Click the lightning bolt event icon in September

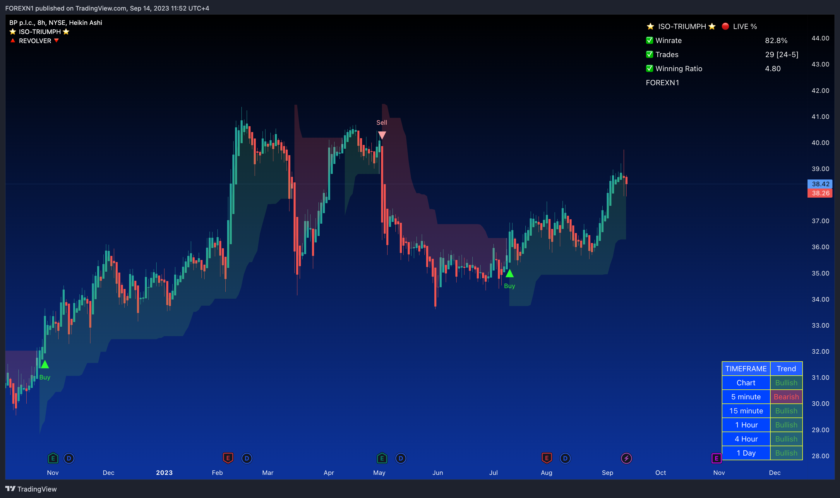pos(626,458)
